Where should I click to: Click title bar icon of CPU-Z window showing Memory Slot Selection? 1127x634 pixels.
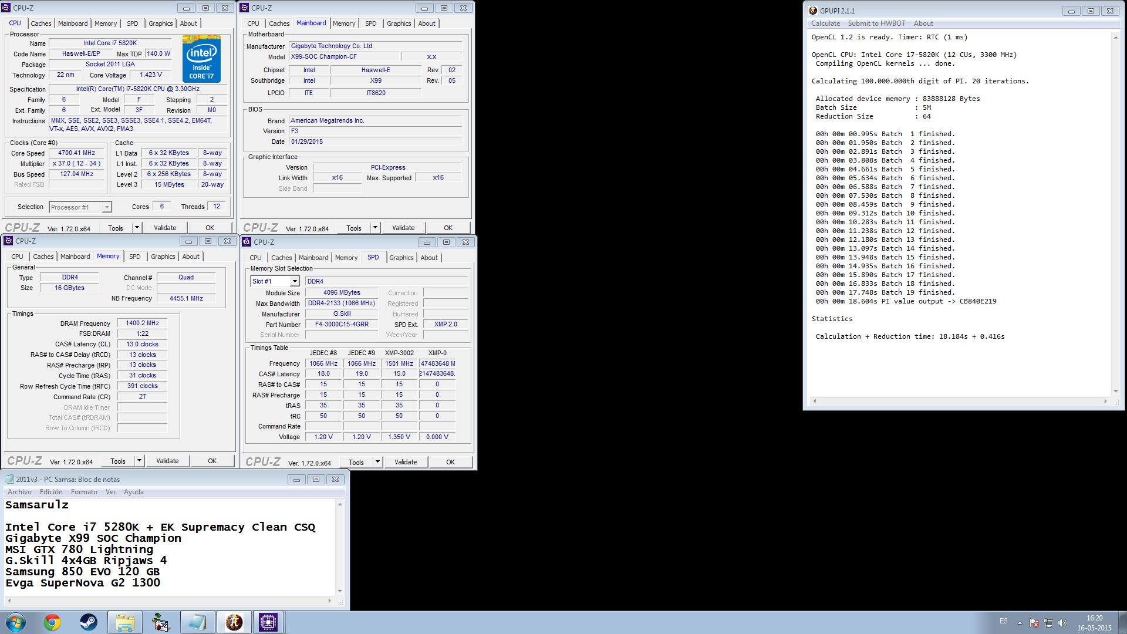(247, 242)
